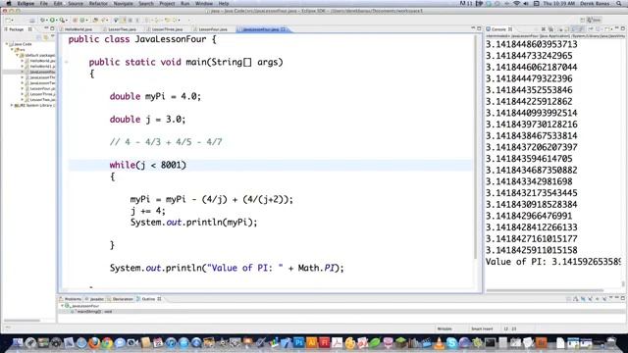Image resolution: width=628 pixels, height=353 pixels.
Task: Open Finder from the dock
Action: click(x=18, y=343)
